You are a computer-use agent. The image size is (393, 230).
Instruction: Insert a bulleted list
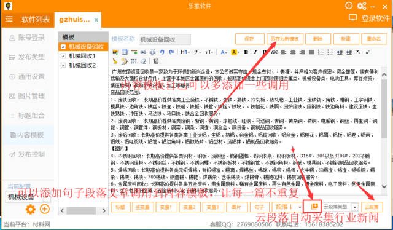click(330, 52)
